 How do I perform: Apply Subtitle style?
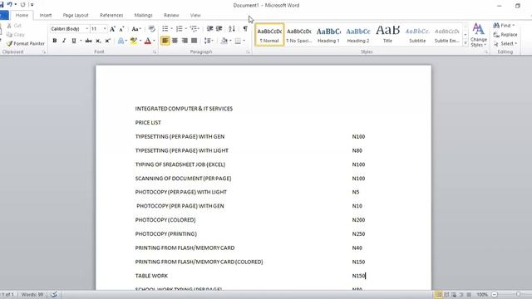coord(417,35)
